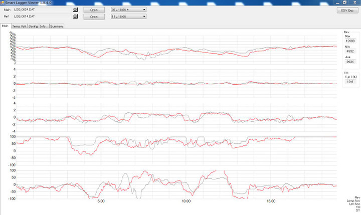Click the Ref log filename field
The image size is (361, 215).
43,17
